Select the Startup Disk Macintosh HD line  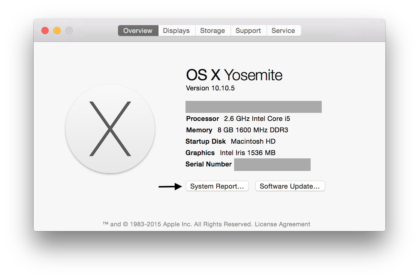231,141
